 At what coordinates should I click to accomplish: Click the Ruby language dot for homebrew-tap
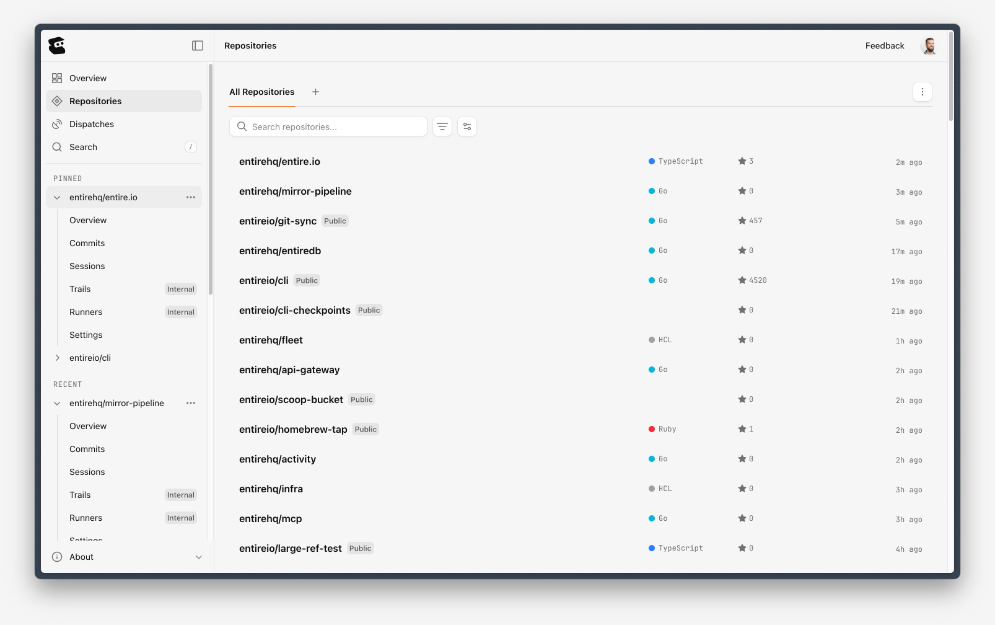[652, 429]
